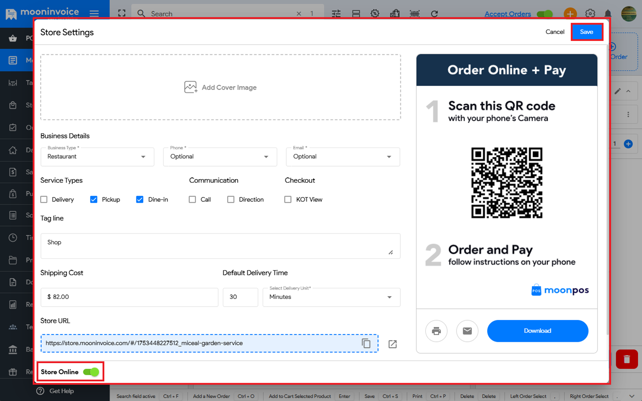This screenshot has width=642, height=401.
Task: Toggle the Store Online switch
Action: pyautogui.click(x=91, y=372)
